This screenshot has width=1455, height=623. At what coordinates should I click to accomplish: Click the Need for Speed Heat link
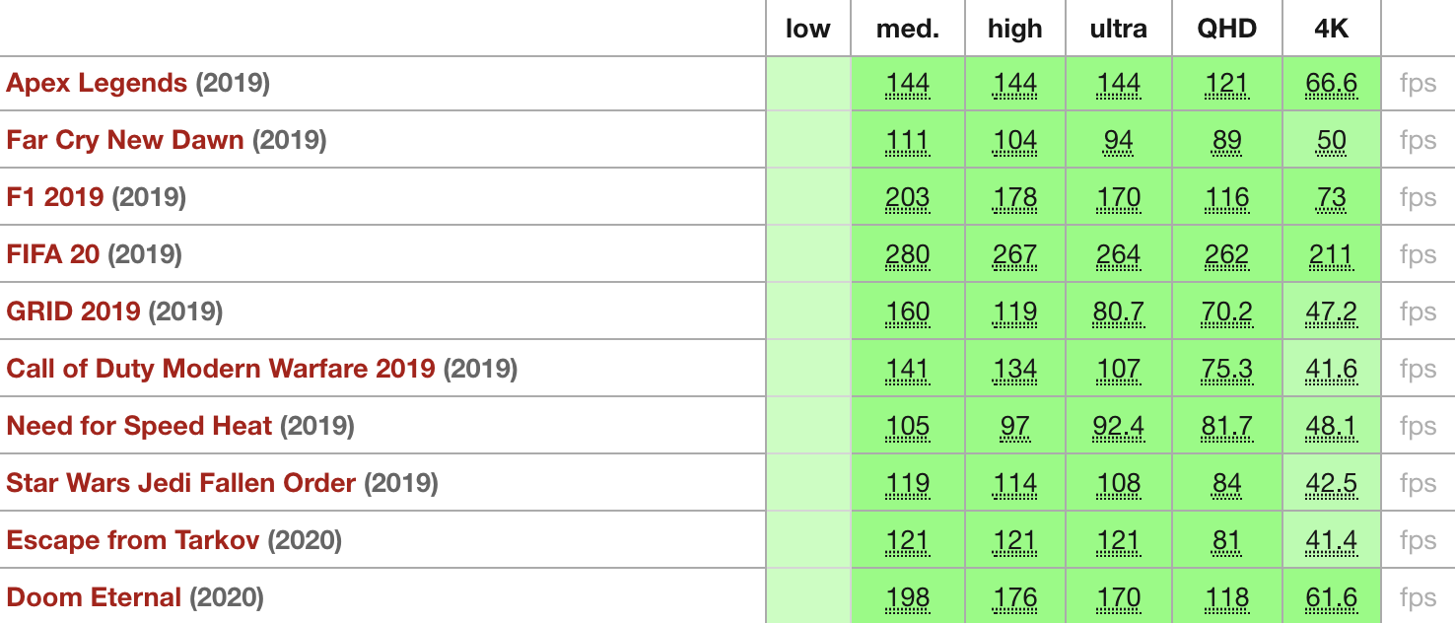(x=139, y=426)
